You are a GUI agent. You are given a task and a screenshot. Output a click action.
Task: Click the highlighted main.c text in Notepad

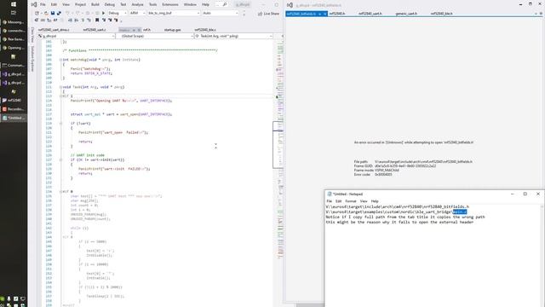click(460, 211)
